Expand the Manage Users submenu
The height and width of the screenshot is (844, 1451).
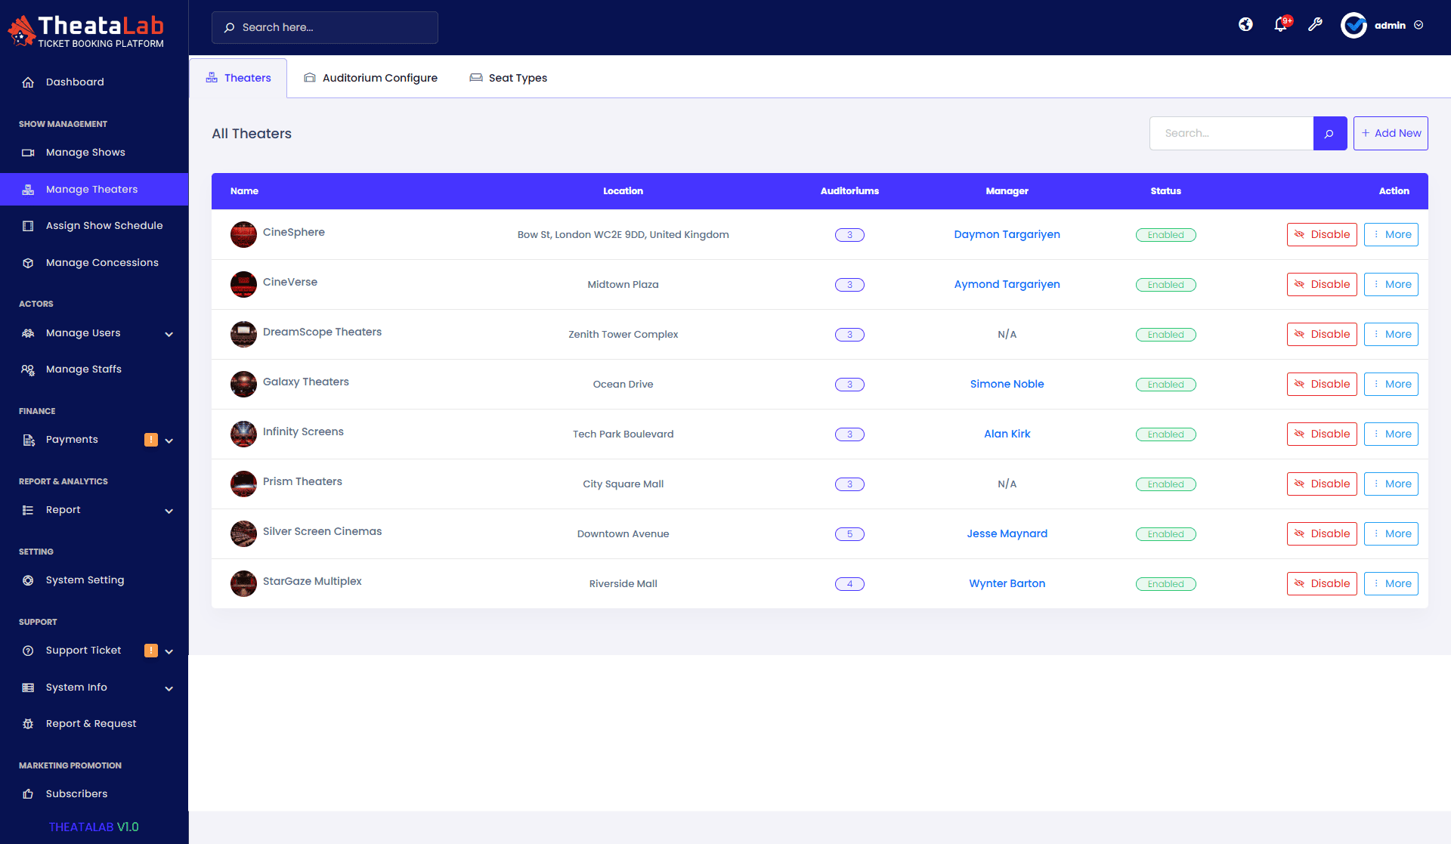pyautogui.click(x=169, y=334)
